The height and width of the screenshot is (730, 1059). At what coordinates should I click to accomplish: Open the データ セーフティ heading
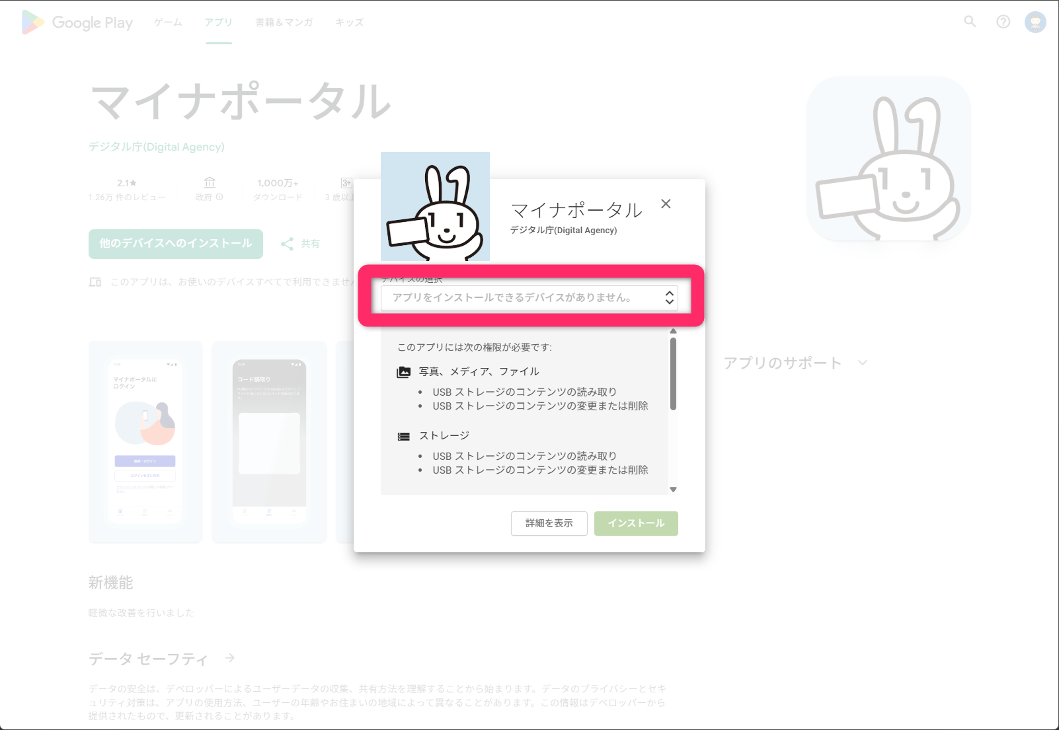pos(148,659)
